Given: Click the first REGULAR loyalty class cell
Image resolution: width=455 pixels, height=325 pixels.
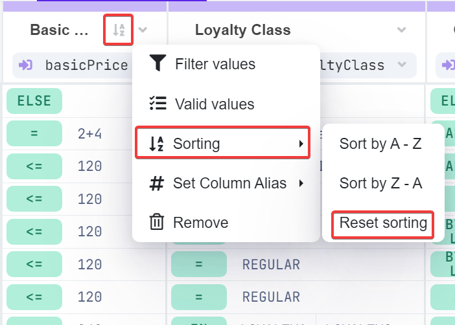Looking at the screenshot, I should pos(271,264).
